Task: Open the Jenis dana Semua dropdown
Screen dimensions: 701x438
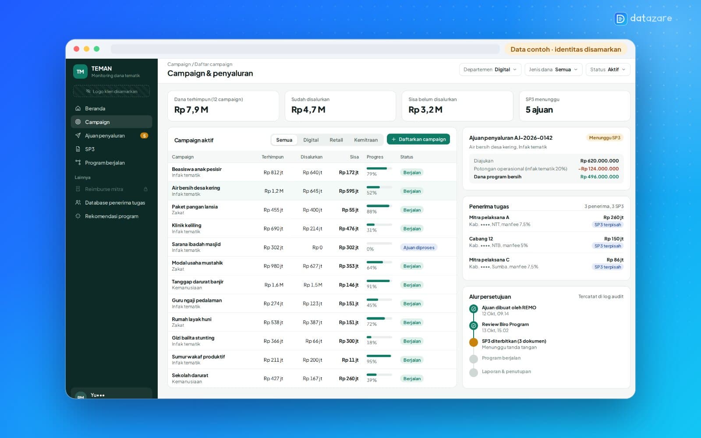Action: point(553,69)
